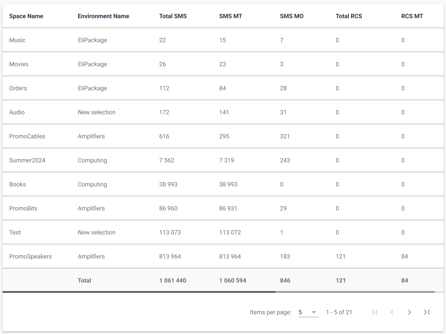Go to next page arrow
Image resolution: width=446 pixels, height=334 pixels.
pyautogui.click(x=409, y=312)
